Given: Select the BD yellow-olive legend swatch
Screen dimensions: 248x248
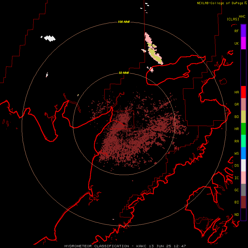Looking at the screenshot, I should [x=243, y=117].
